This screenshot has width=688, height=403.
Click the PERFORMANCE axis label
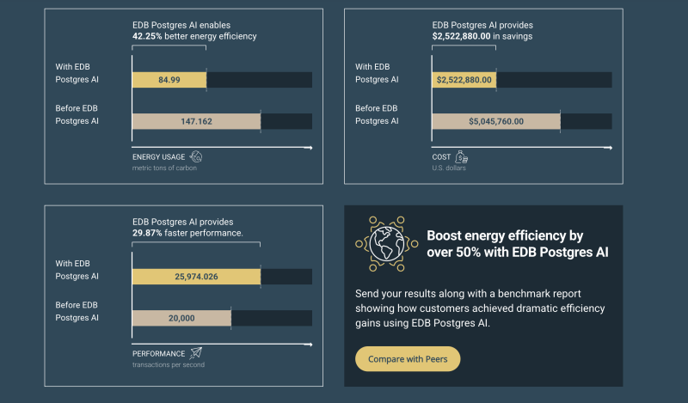pyautogui.click(x=159, y=353)
